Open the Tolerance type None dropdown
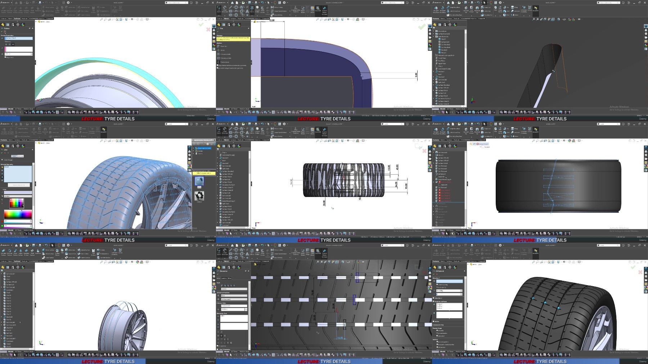Viewport: 648px width, 364px height. (234, 296)
